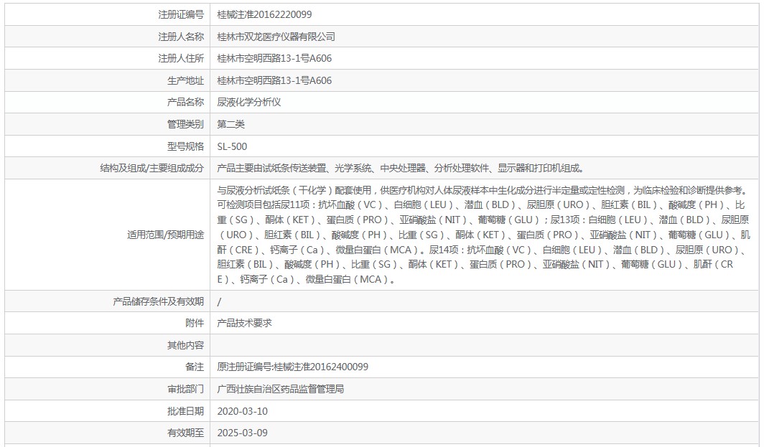This screenshot has width=764, height=447.
Task: Click remark 原注册证编号:桂械注准20162400099
Action: click(x=292, y=367)
